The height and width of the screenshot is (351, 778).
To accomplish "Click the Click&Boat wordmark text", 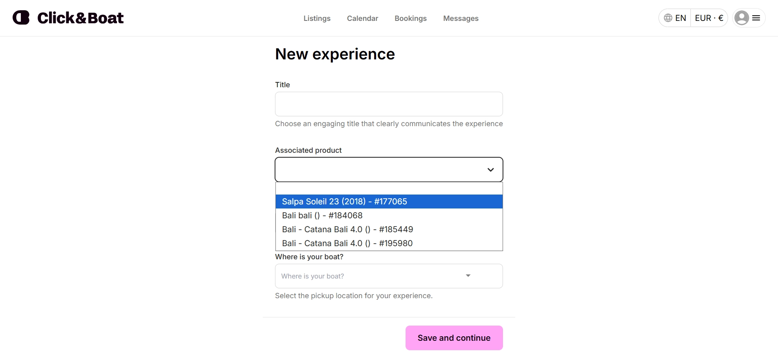I will tap(80, 18).
